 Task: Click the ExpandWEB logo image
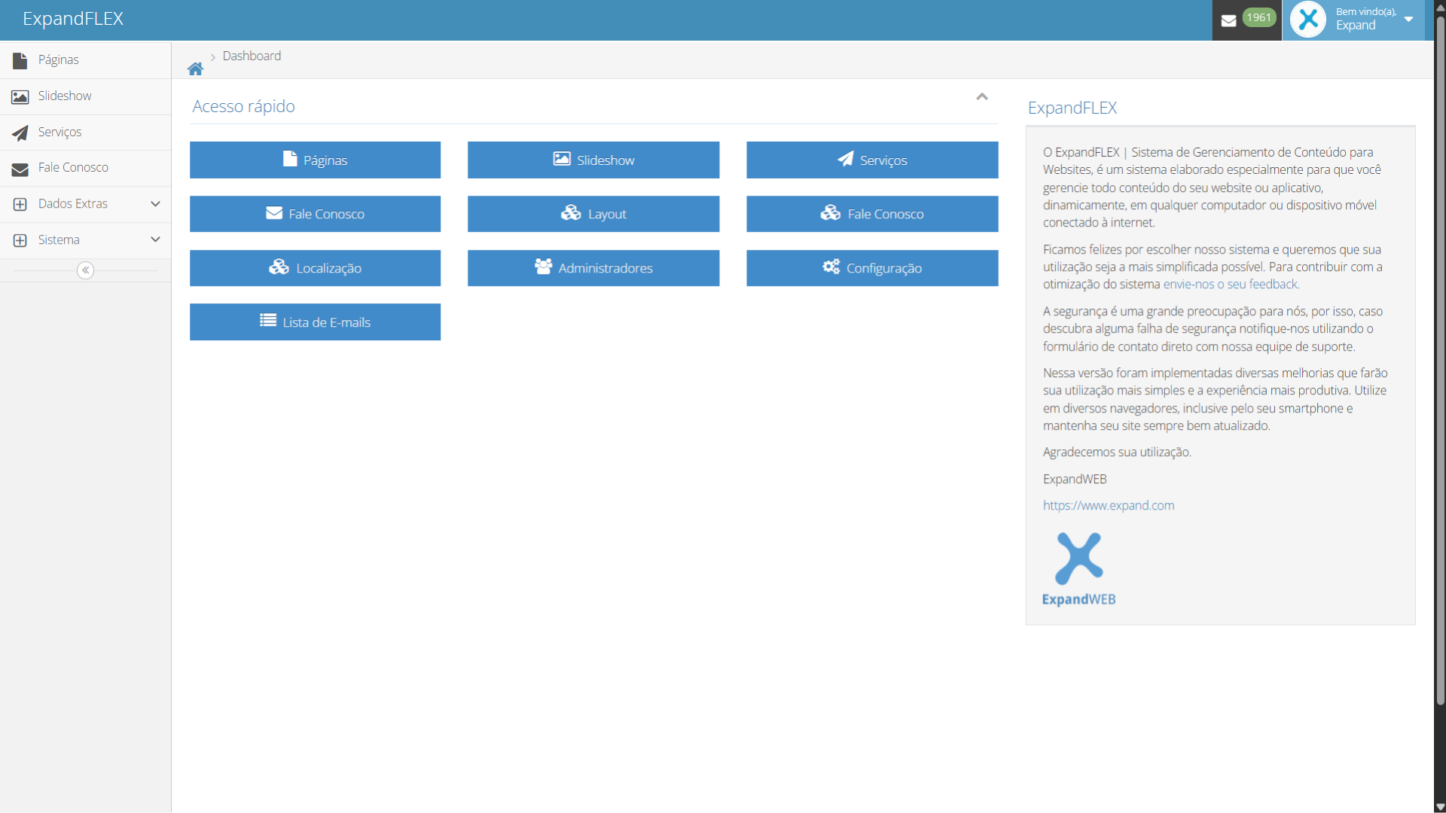coord(1078,569)
